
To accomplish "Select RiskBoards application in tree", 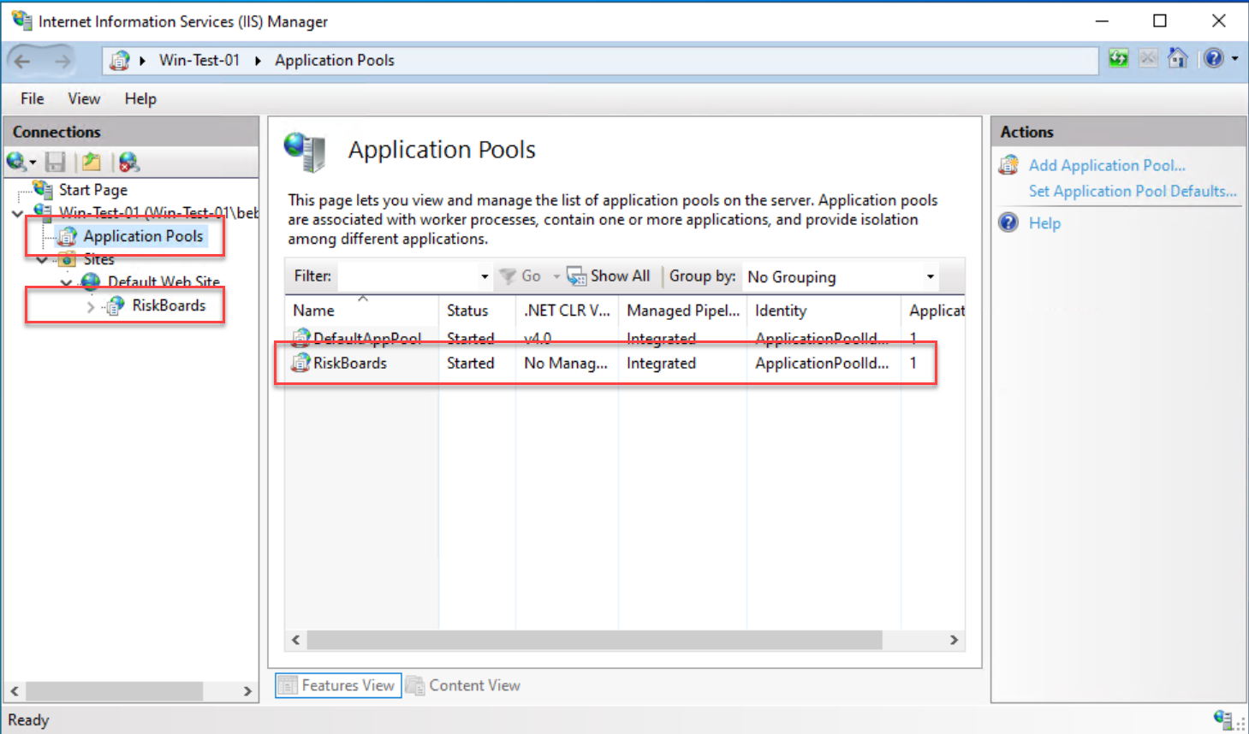I will pos(169,305).
